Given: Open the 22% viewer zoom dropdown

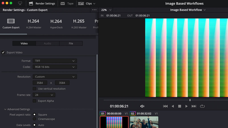Looking at the screenshot, I should pos(106,10).
